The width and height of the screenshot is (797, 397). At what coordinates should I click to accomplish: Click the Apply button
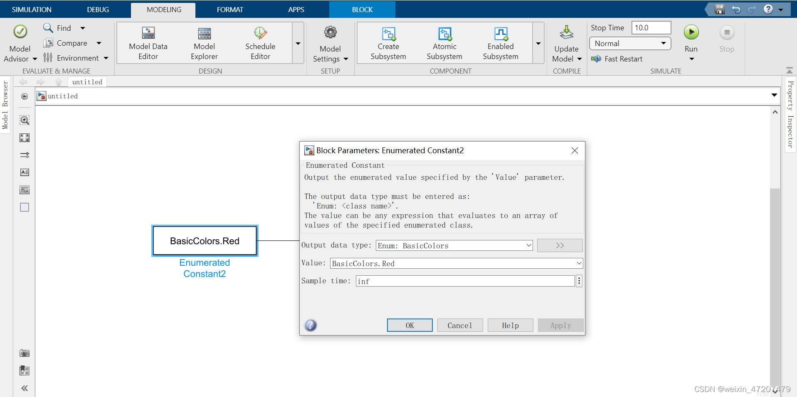560,325
